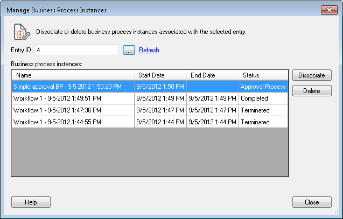Screen dimensions: 343x219
Task: Select the Simple approval BP instance row
Action: [73, 87]
